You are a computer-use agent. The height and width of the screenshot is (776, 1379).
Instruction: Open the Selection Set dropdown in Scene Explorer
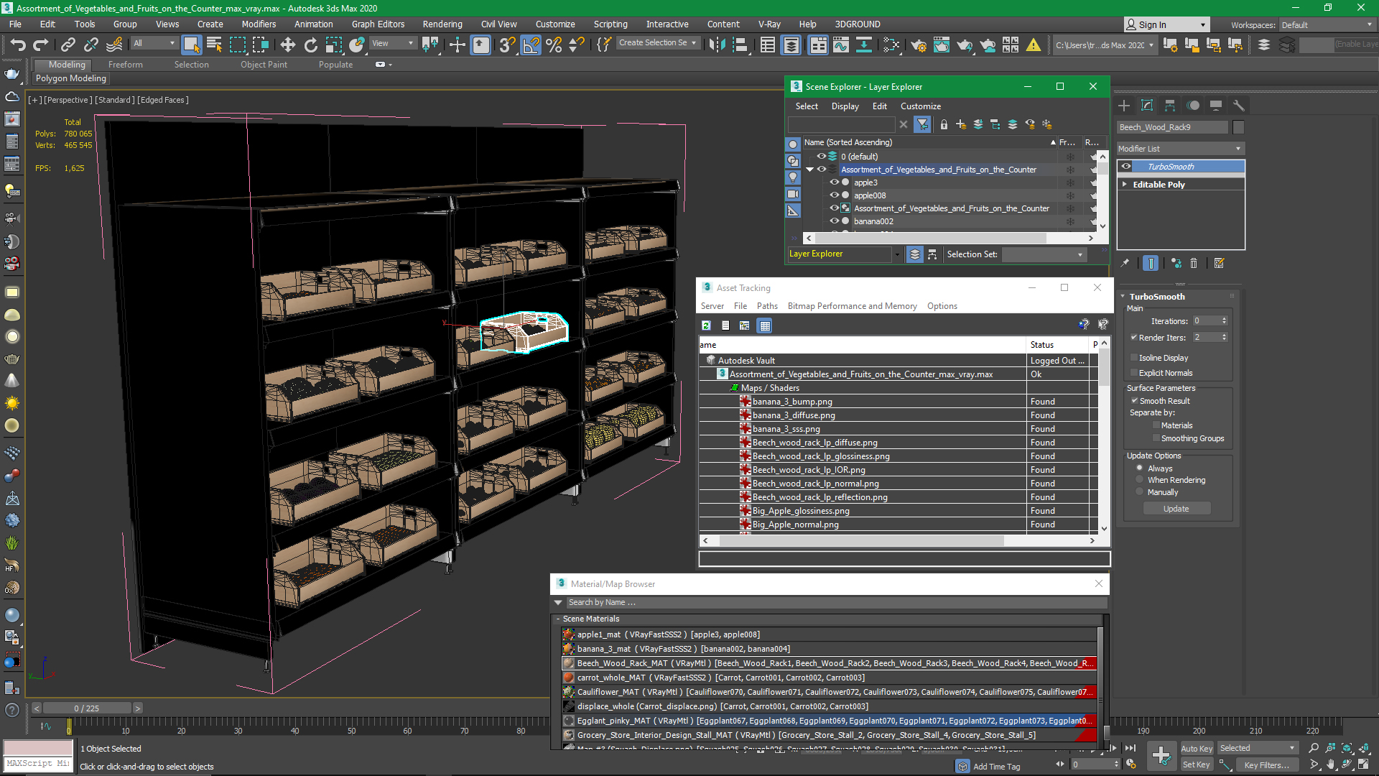(1044, 254)
